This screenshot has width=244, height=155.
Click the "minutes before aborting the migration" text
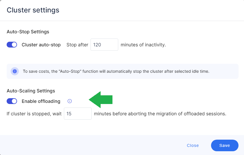(x=160, y=114)
